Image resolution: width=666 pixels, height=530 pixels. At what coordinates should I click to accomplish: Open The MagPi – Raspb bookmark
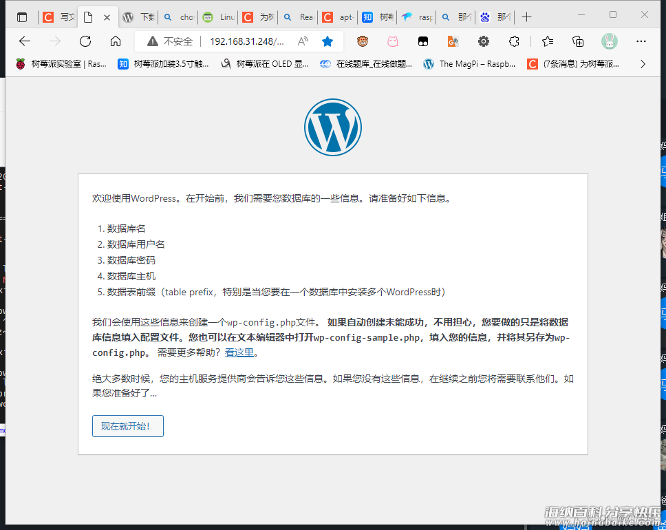coord(469,64)
